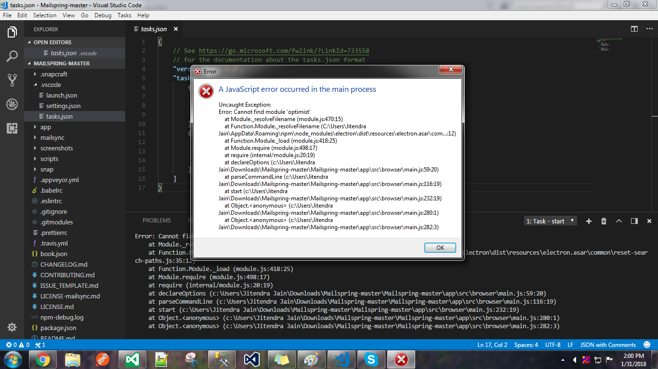Click the errors and warnings status indicator
Viewport: 658px width, 369px height.
tap(15, 344)
